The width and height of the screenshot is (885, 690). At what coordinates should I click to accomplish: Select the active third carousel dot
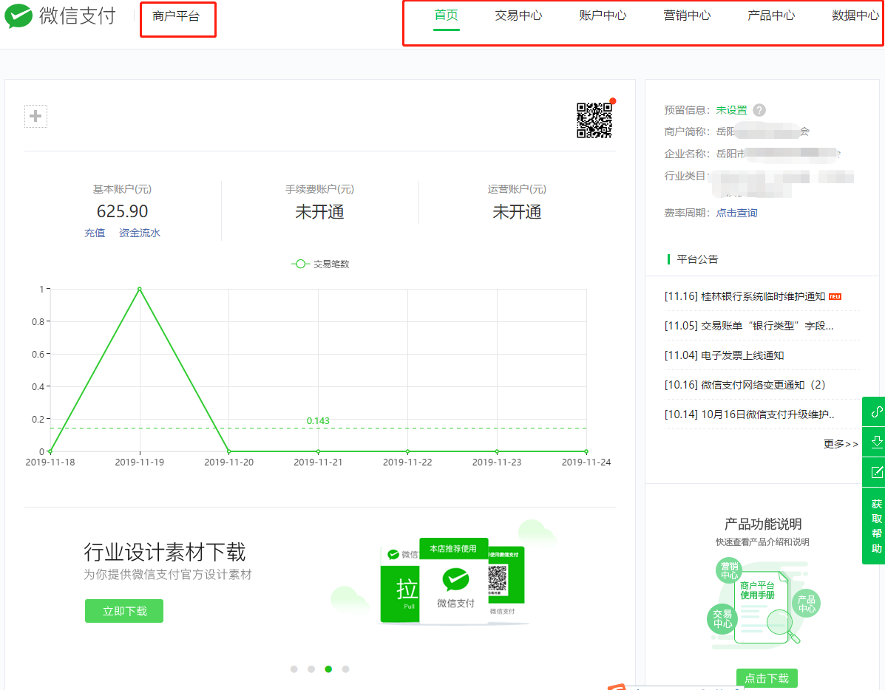[328, 669]
